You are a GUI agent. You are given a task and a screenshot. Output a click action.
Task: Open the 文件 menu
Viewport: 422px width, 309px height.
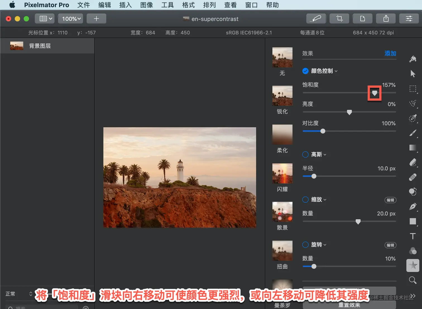(83, 5)
